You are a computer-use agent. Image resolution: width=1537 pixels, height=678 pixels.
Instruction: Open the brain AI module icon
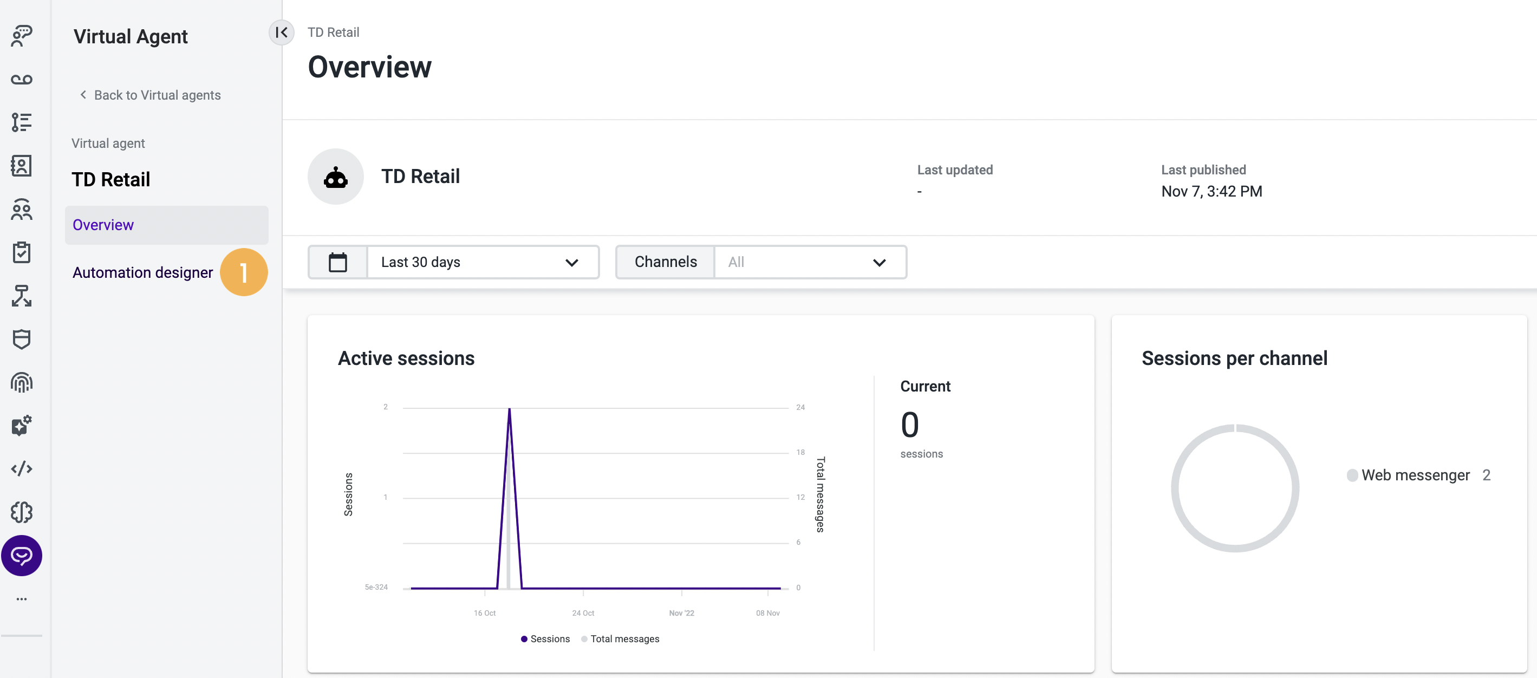click(x=22, y=512)
